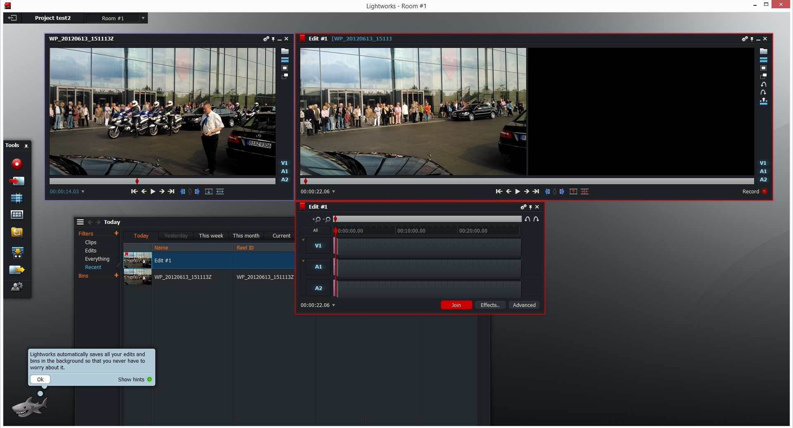793x428 pixels.
Task: Toggle A1 channel in Edit viewer
Action: [763, 171]
